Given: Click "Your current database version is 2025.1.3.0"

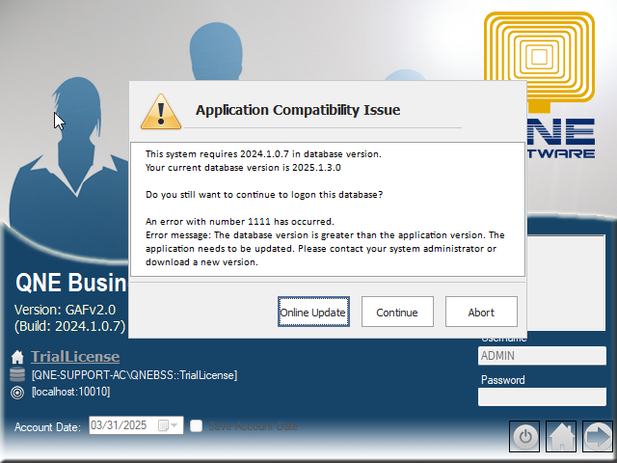Looking at the screenshot, I should pos(243,167).
